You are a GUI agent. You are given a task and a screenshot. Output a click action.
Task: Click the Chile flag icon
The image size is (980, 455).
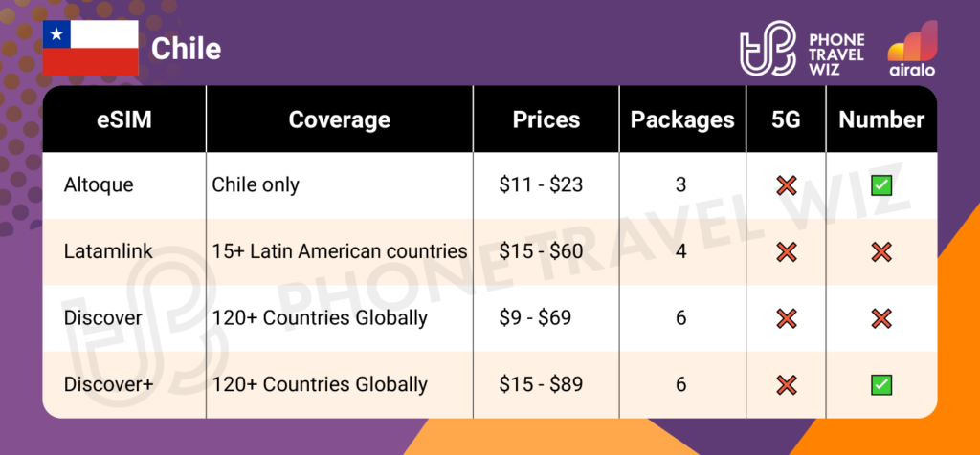[x=90, y=48]
